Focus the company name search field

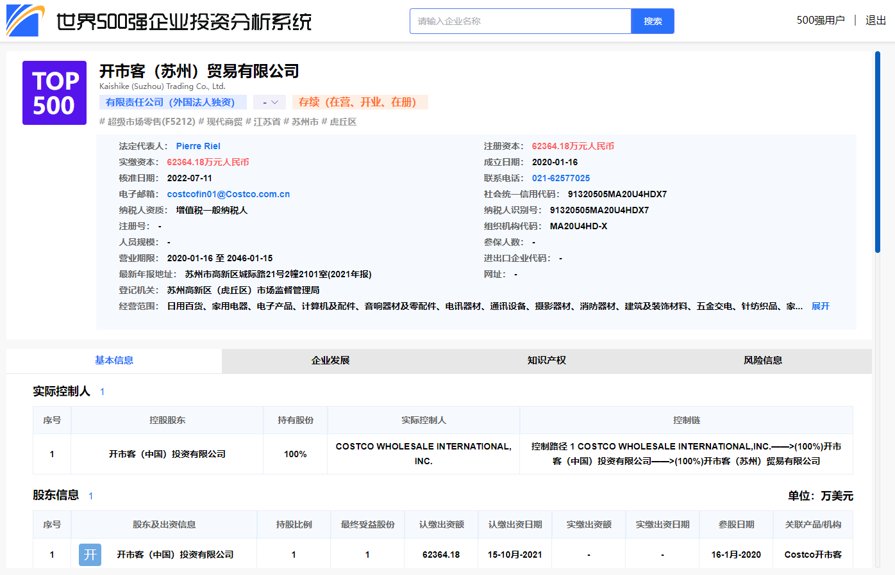[521, 21]
